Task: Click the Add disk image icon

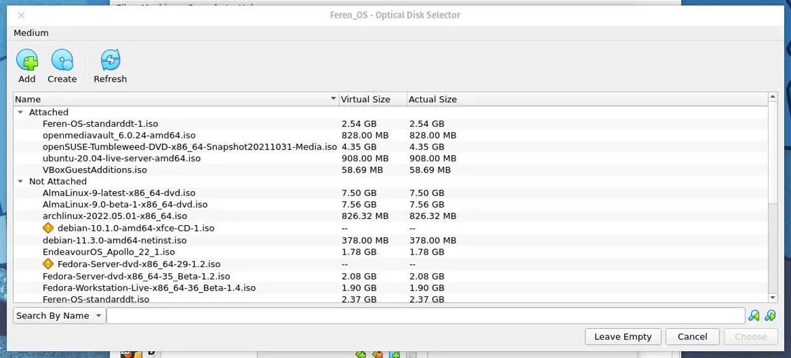Action: [27, 61]
